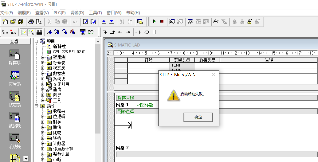Viewport: 318px width, 162px height.
Task: Put the PLC in RUN mode
Action: (x=154, y=21)
